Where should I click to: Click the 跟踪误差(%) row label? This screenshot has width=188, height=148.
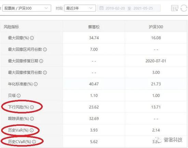point(18,119)
